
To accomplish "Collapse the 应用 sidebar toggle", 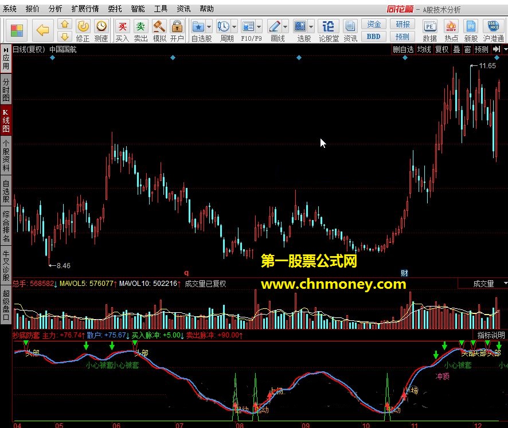I will point(6,58).
